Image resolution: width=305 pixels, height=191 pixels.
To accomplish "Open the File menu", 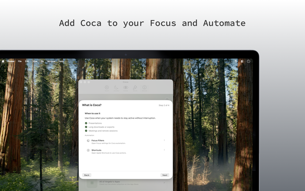I will point(20,61).
